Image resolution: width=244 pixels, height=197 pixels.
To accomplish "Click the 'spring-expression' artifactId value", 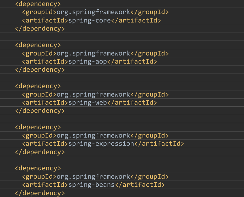I will point(101,144).
